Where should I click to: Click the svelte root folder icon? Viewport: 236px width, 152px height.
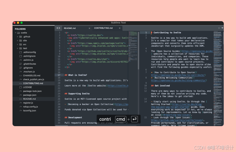point(18,33)
